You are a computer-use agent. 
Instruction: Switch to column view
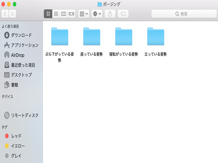point(64,14)
